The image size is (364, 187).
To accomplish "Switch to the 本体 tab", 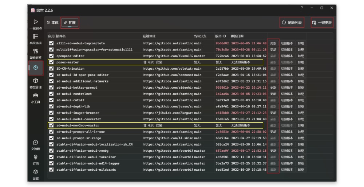I will click(x=52, y=23).
